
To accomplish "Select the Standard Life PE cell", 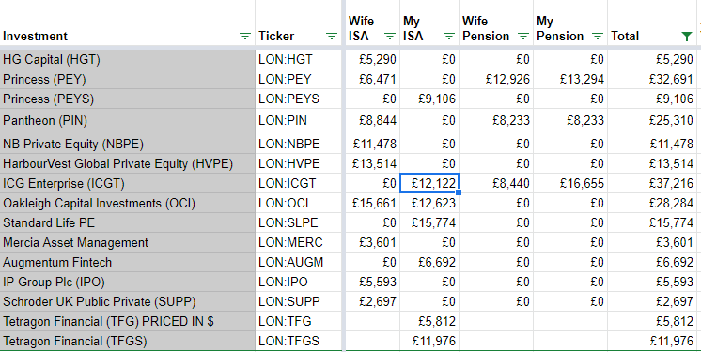I will click(x=128, y=222).
